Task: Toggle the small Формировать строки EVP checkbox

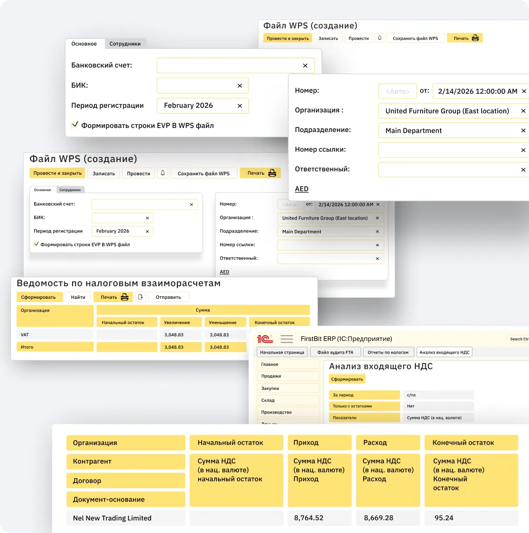Action: 36,244
